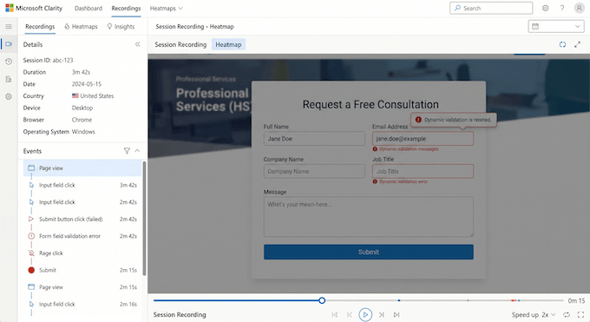The width and height of the screenshot is (590, 322).
Task: Collapse the Events section
Action: coord(137,151)
